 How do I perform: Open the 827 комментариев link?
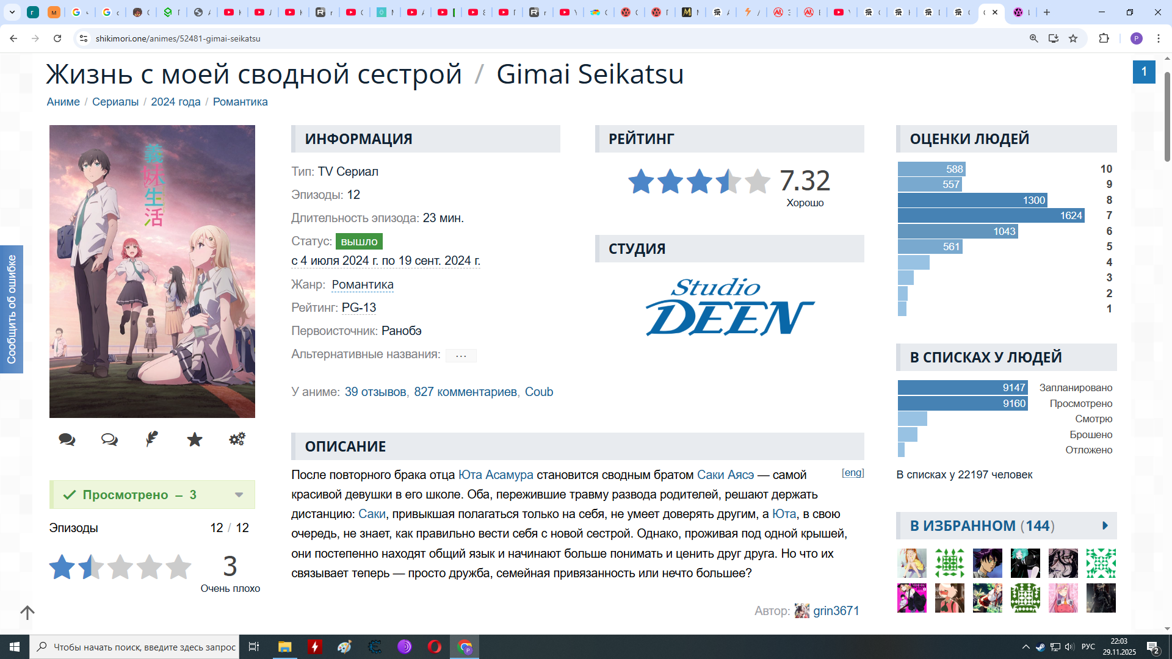click(x=465, y=392)
